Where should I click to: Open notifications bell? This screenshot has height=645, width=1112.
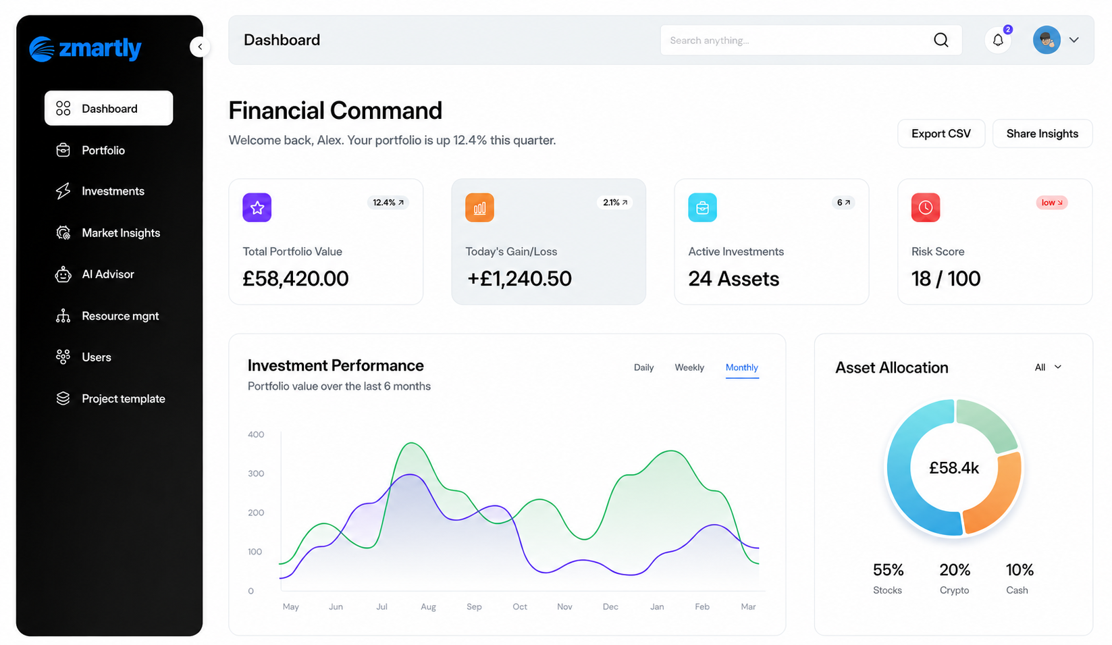click(998, 41)
